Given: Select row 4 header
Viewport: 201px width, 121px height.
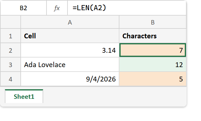Looking at the screenshot, I should pos(10,79).
